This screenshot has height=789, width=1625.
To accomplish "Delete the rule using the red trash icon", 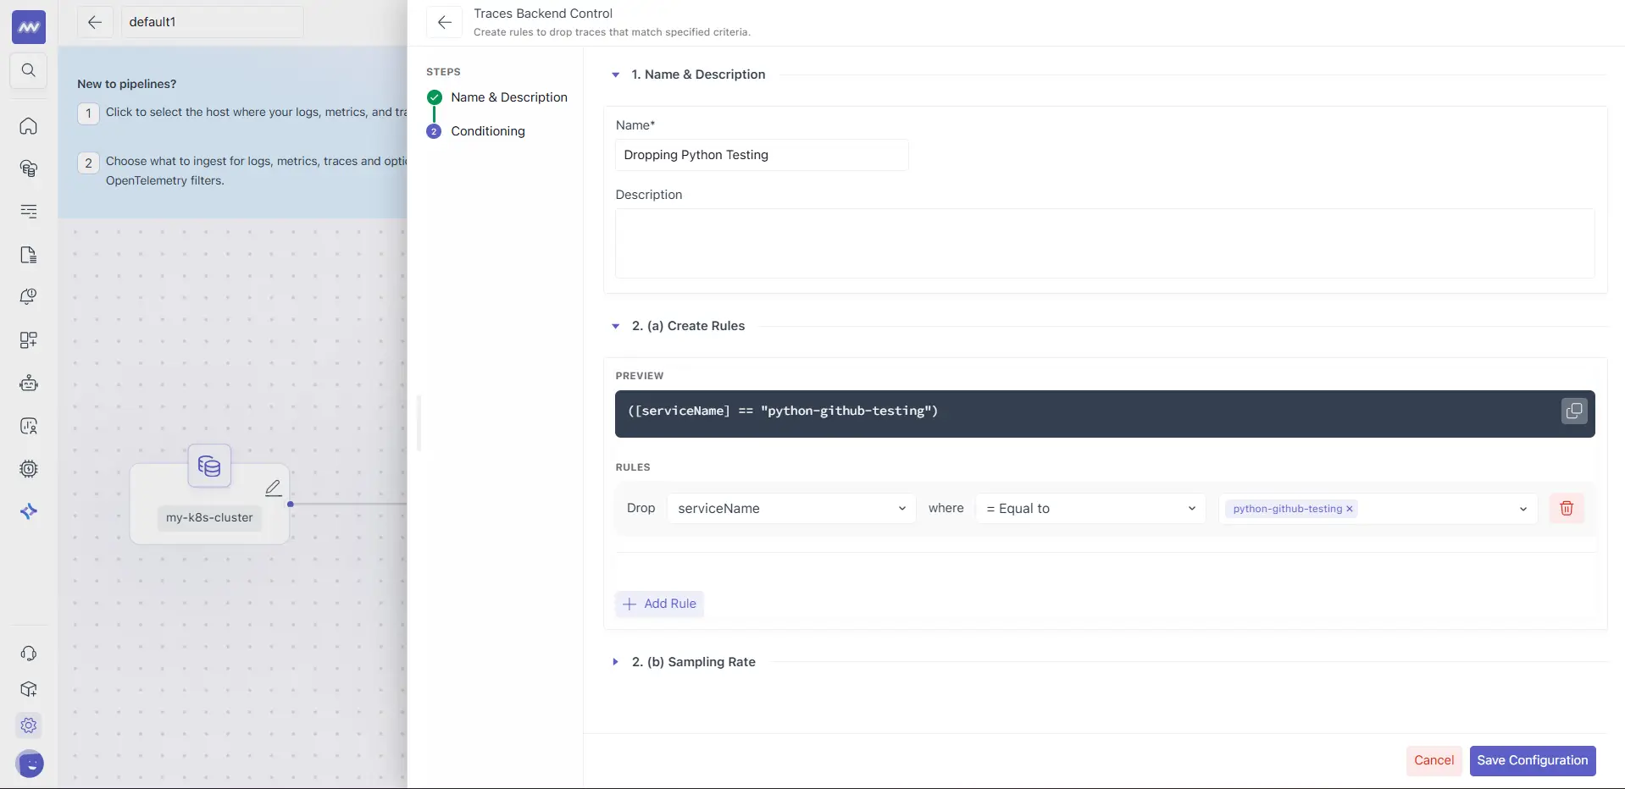I will [1567, 508].
